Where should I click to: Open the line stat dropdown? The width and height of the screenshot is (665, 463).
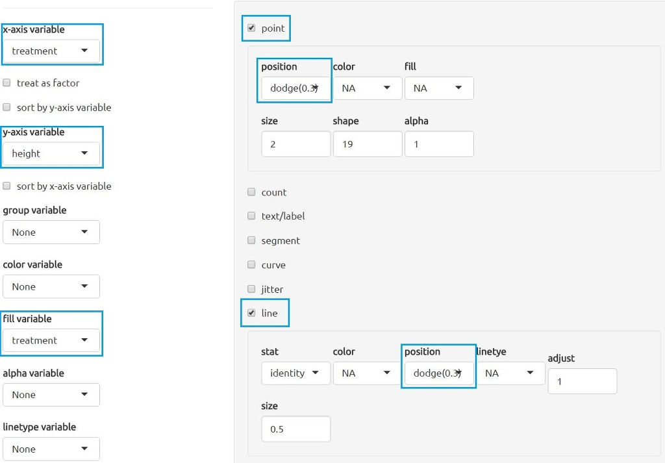pyautogui.click(x=295, y=373)
